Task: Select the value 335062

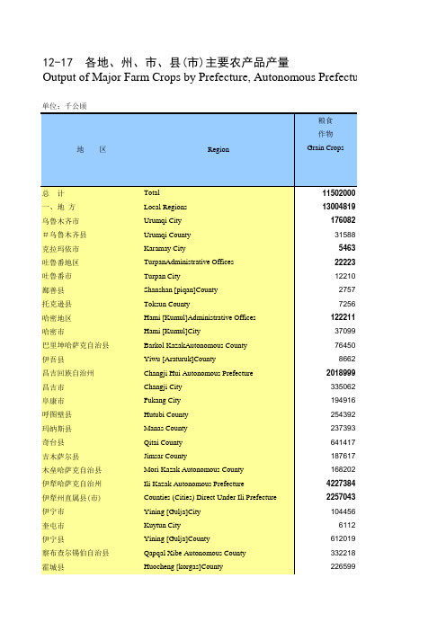Action: click(343, 387)
